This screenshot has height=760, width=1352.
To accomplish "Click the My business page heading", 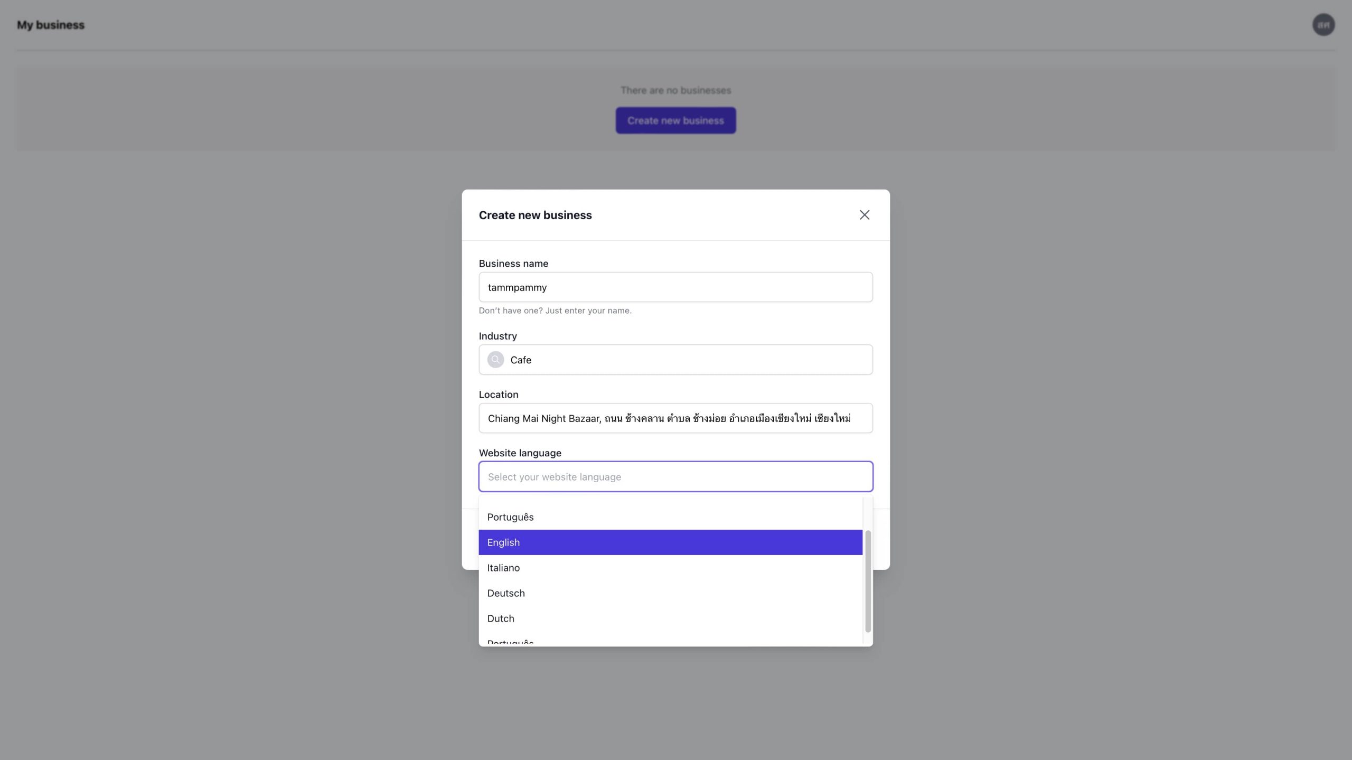I will tap(51, 25).
